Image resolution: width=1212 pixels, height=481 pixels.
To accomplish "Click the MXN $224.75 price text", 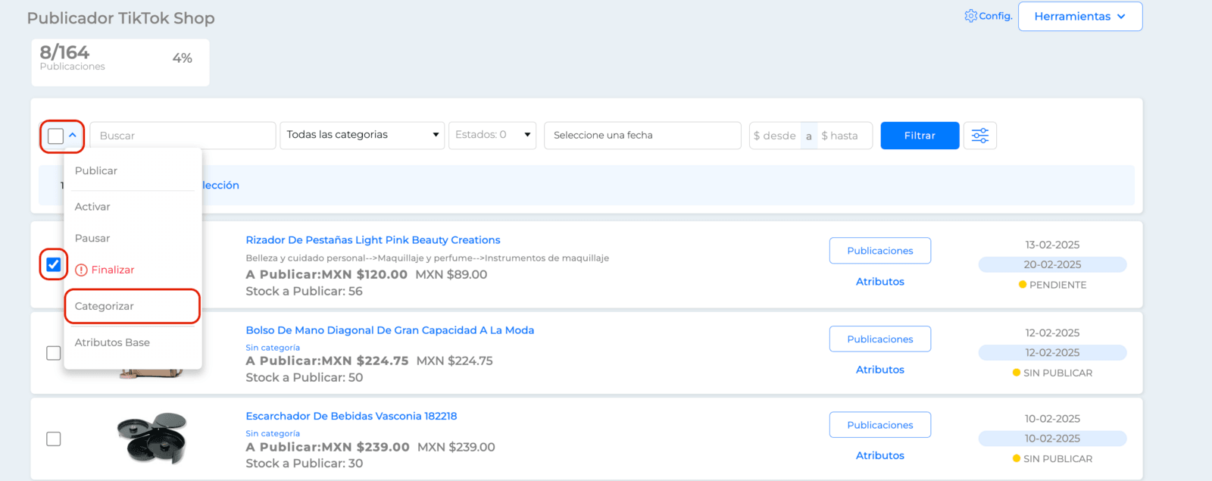I will (454, 361).
